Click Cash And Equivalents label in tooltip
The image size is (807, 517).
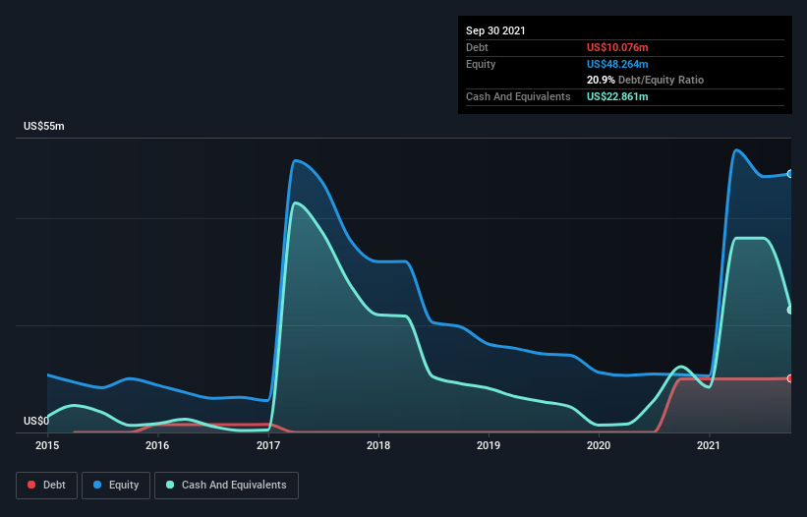tap(518, 96)
